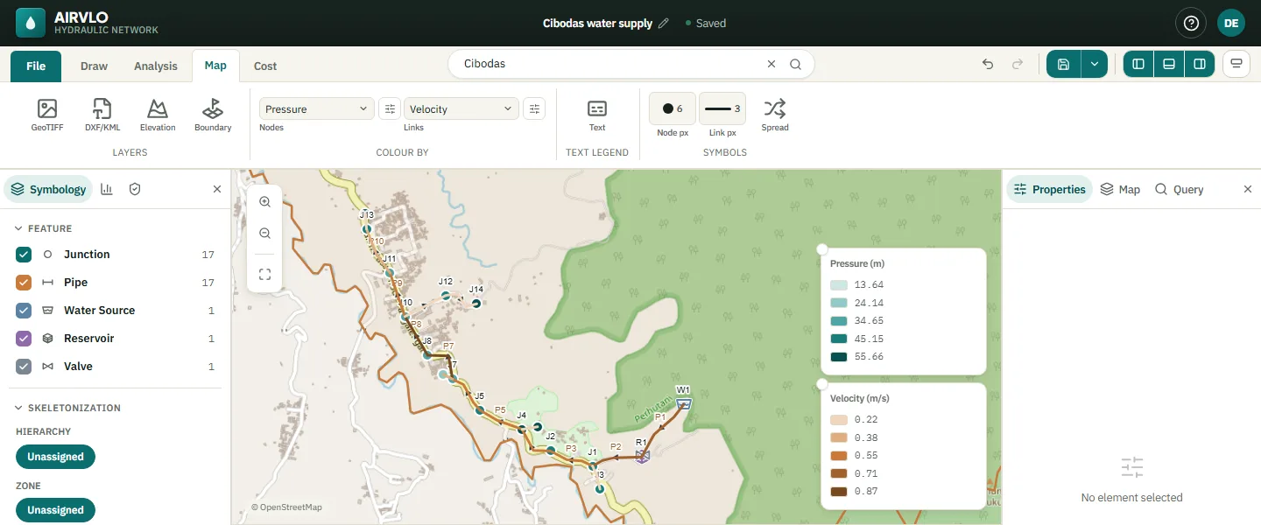This screenshot has width=1261, height=525.
Task: Toggle Reservoir feature checkbox
Action: 24,339
